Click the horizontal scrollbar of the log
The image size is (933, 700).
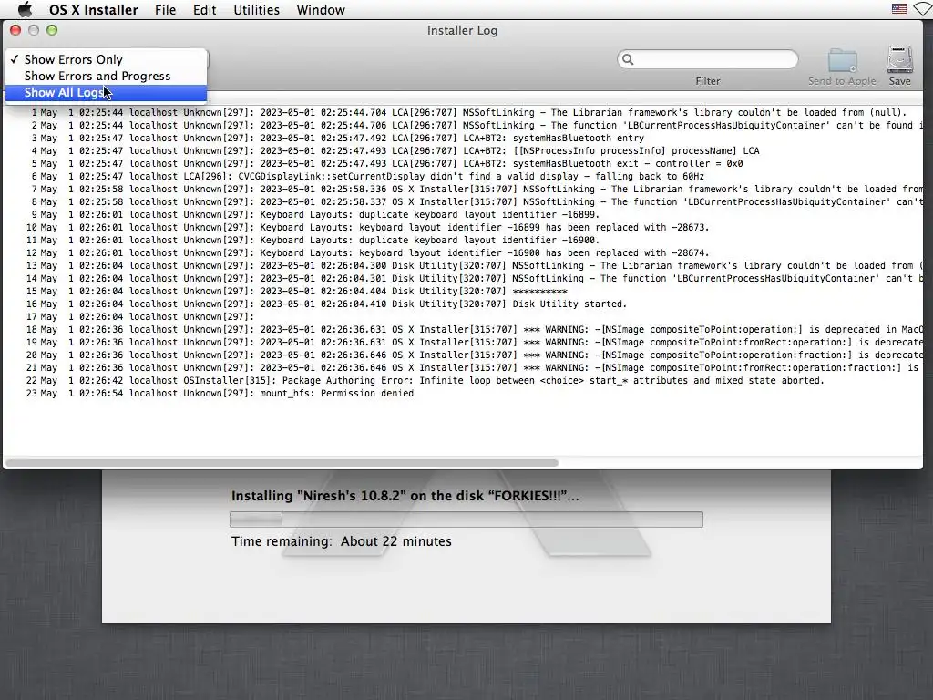click(282, 462)
